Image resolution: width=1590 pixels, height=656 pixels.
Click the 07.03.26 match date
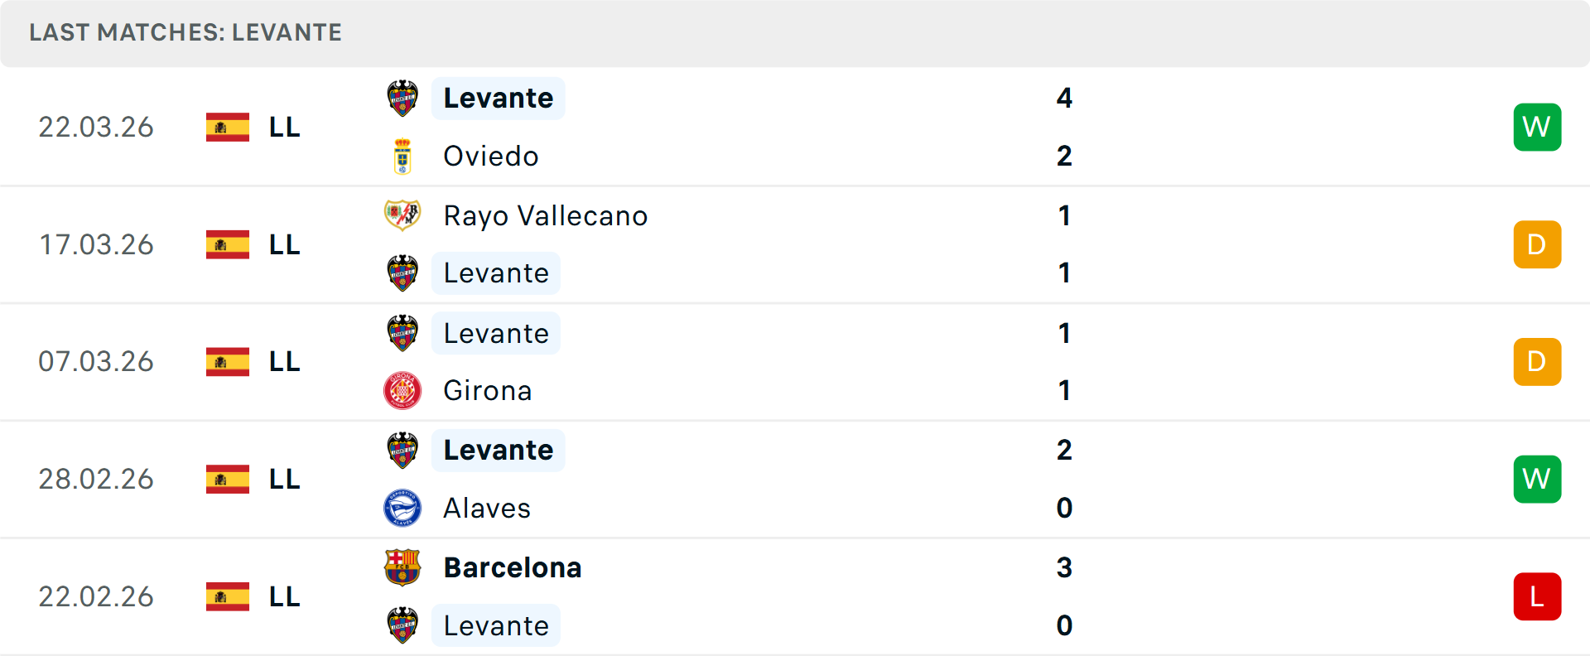pyautogui.click(x=96, y=362)
